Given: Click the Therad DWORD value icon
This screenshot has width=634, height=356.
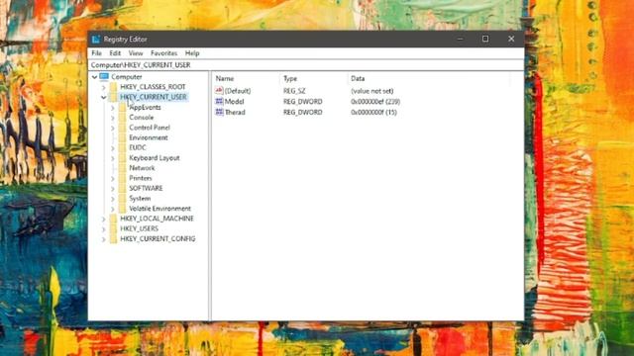Looking at the screenshot, I should point(219,112).
